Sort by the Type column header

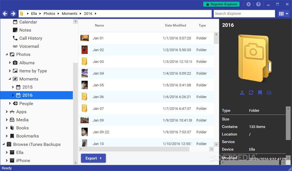[202, 25]
